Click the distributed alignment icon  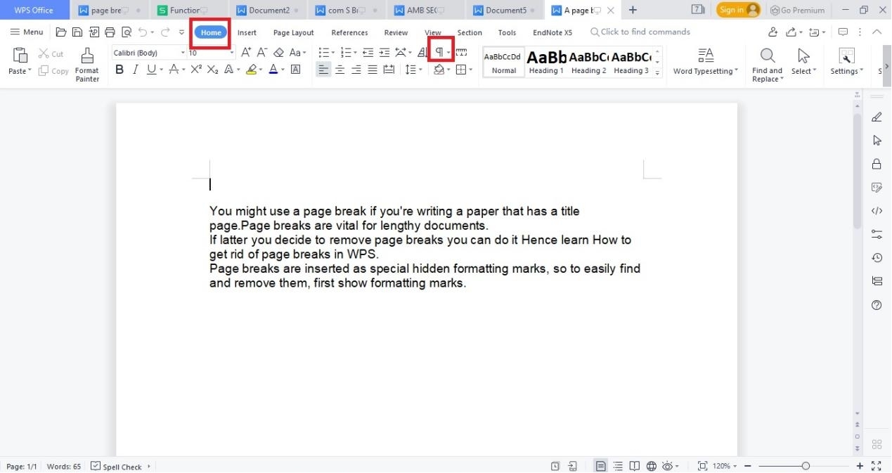pyautogui.click(x=389, y=70)
